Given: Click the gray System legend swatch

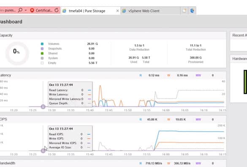Looking at the screenshot, I should [x=42, y=58].
